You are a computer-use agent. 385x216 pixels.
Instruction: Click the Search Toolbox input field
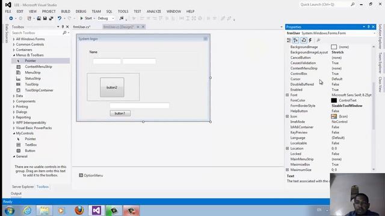tap(37, 33)
